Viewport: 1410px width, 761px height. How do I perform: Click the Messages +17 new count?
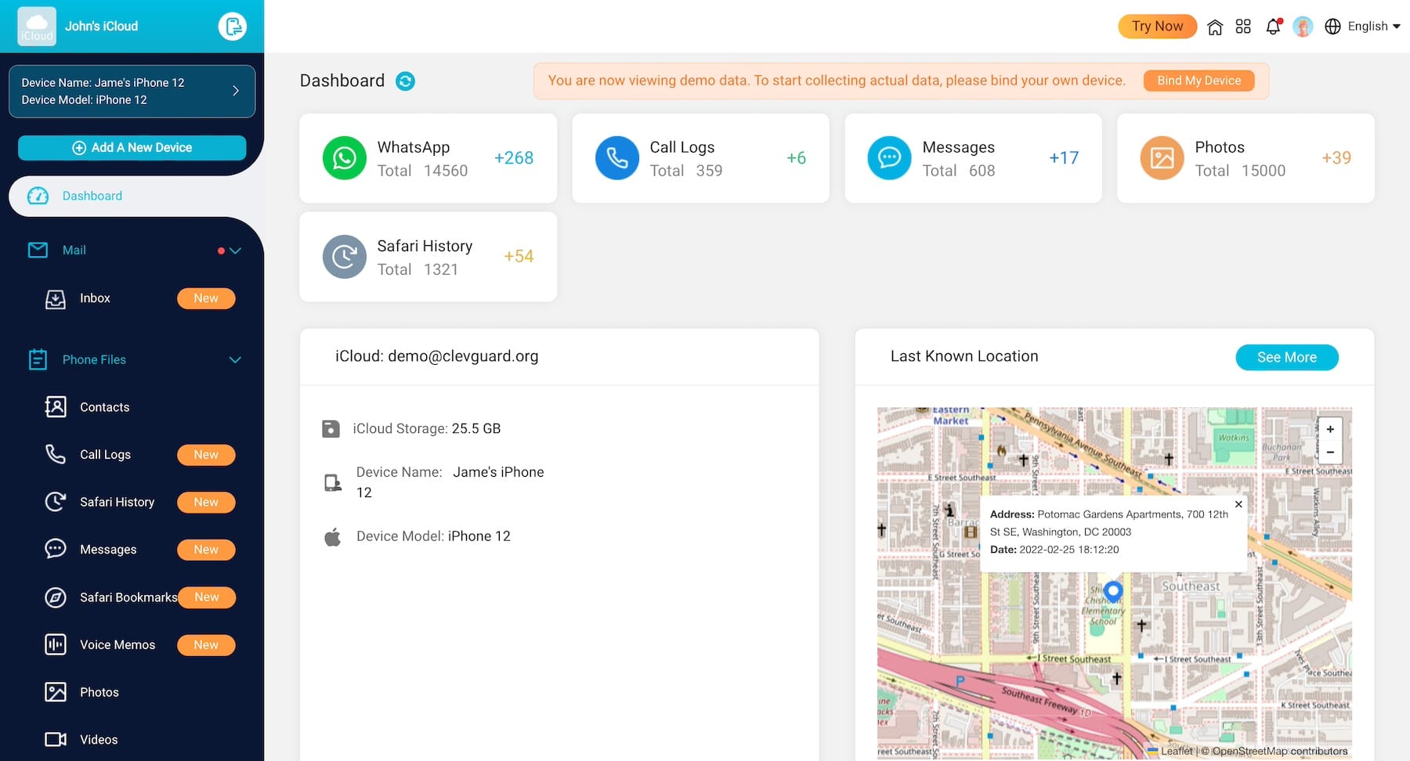coord(1064,158)
